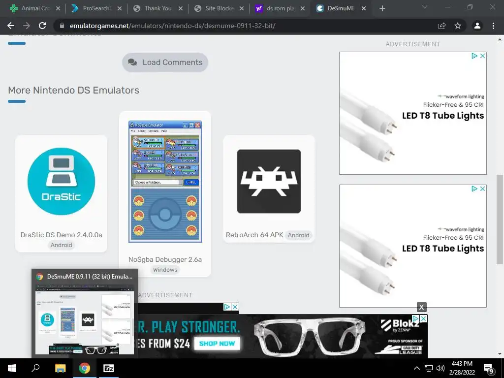This screenshot has width=504, height=378.
Task: Close the ProSearch tab
Action: click(x=120, y=9)
